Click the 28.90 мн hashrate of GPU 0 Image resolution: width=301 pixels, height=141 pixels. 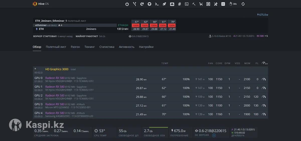141,79
